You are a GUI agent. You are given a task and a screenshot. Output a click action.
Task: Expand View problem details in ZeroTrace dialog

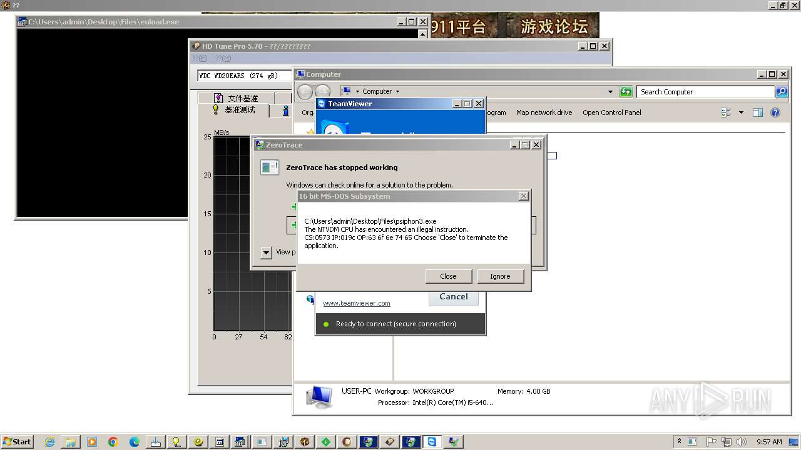(266, 252)
